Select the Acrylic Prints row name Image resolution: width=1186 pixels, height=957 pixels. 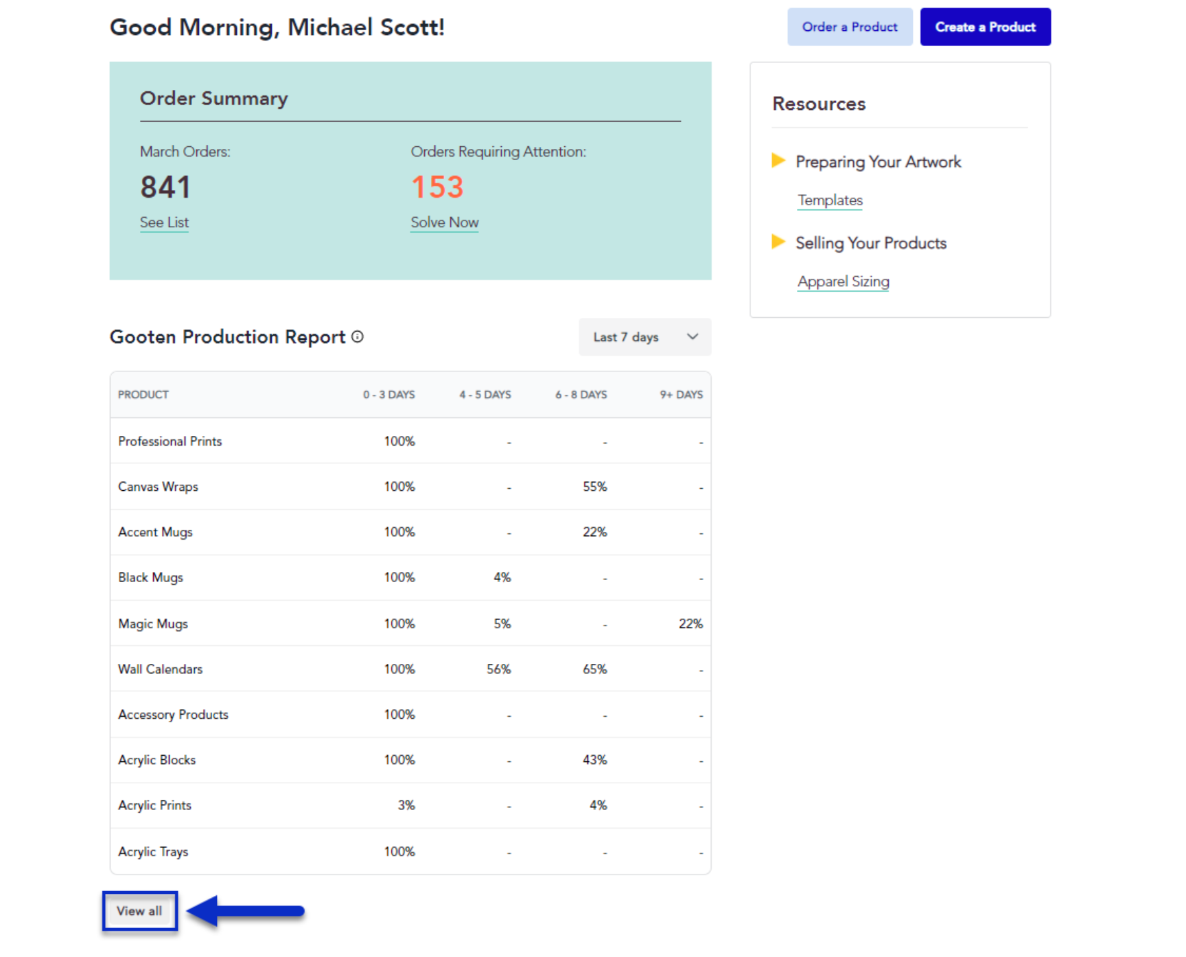[x=154, y=805]
